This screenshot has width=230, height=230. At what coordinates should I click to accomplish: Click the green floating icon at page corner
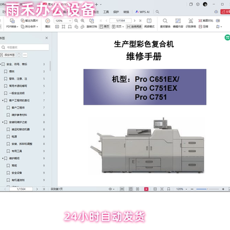[227, 37]
